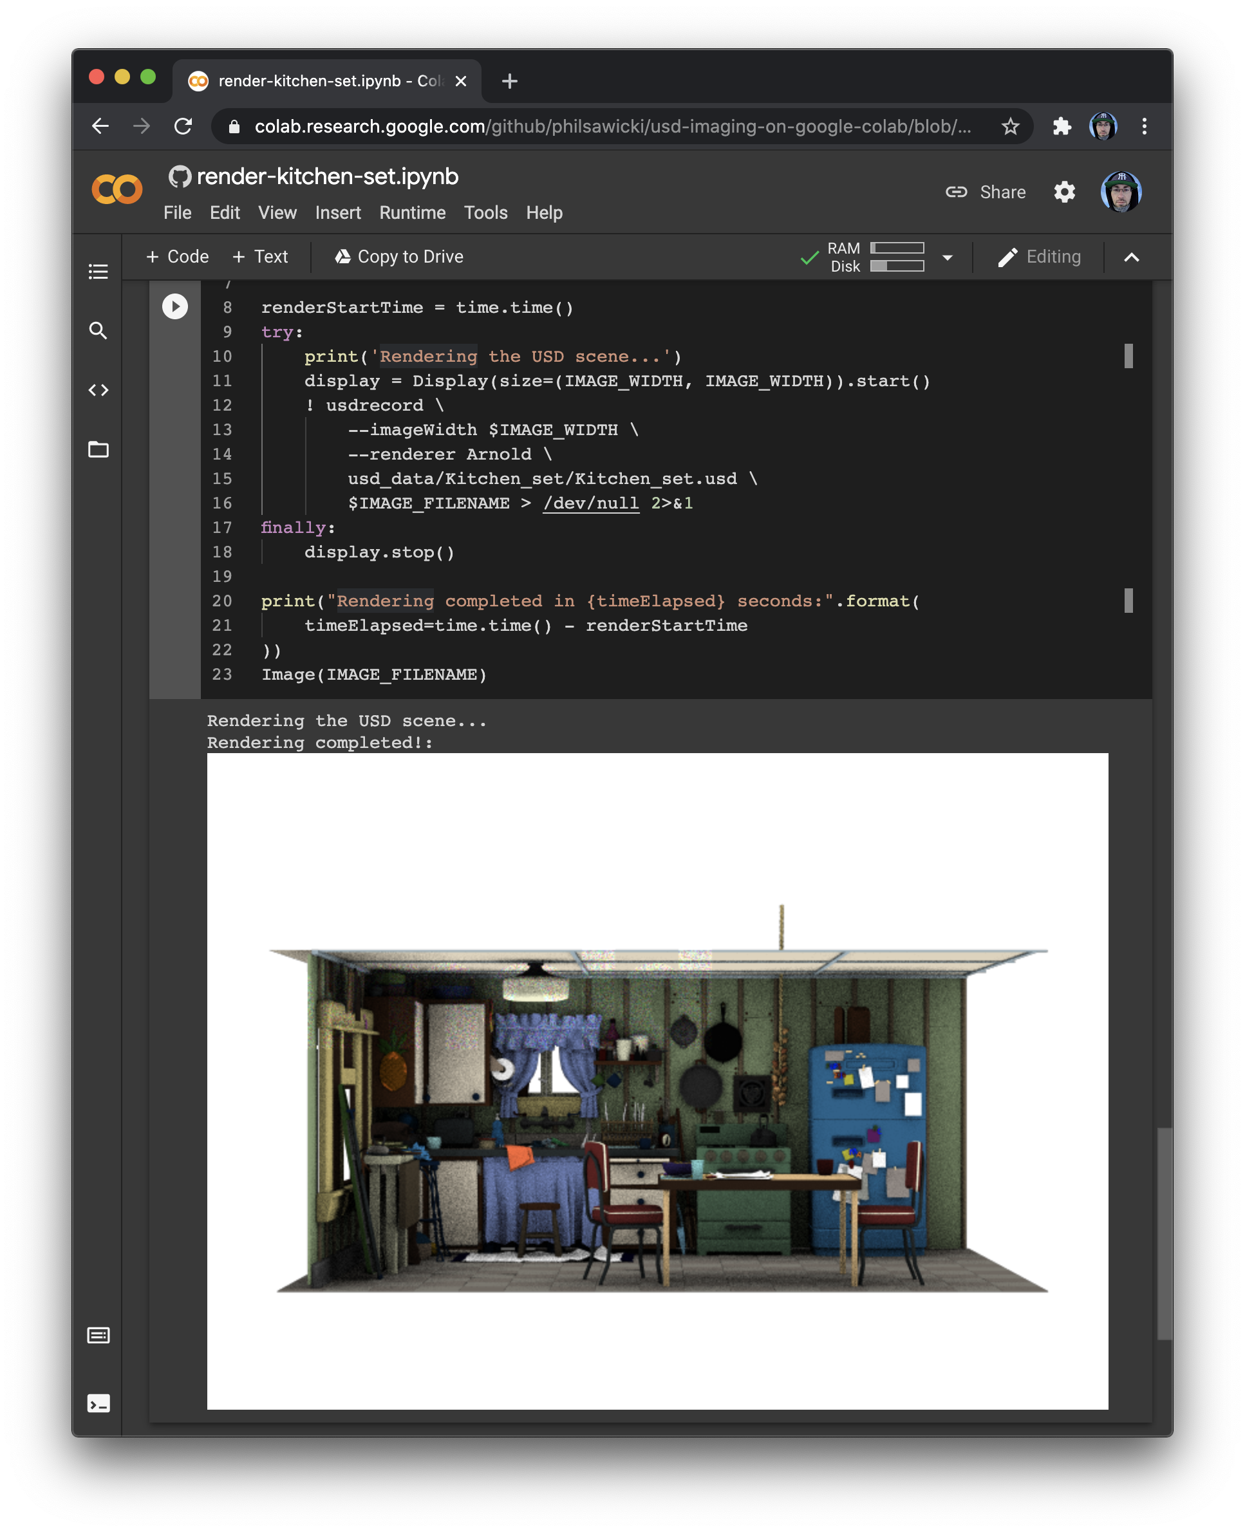The width and height of the screenshot is (1245, 1532).
Task: Collapse the header with chevron up arrow
Action: point(1131,257)
